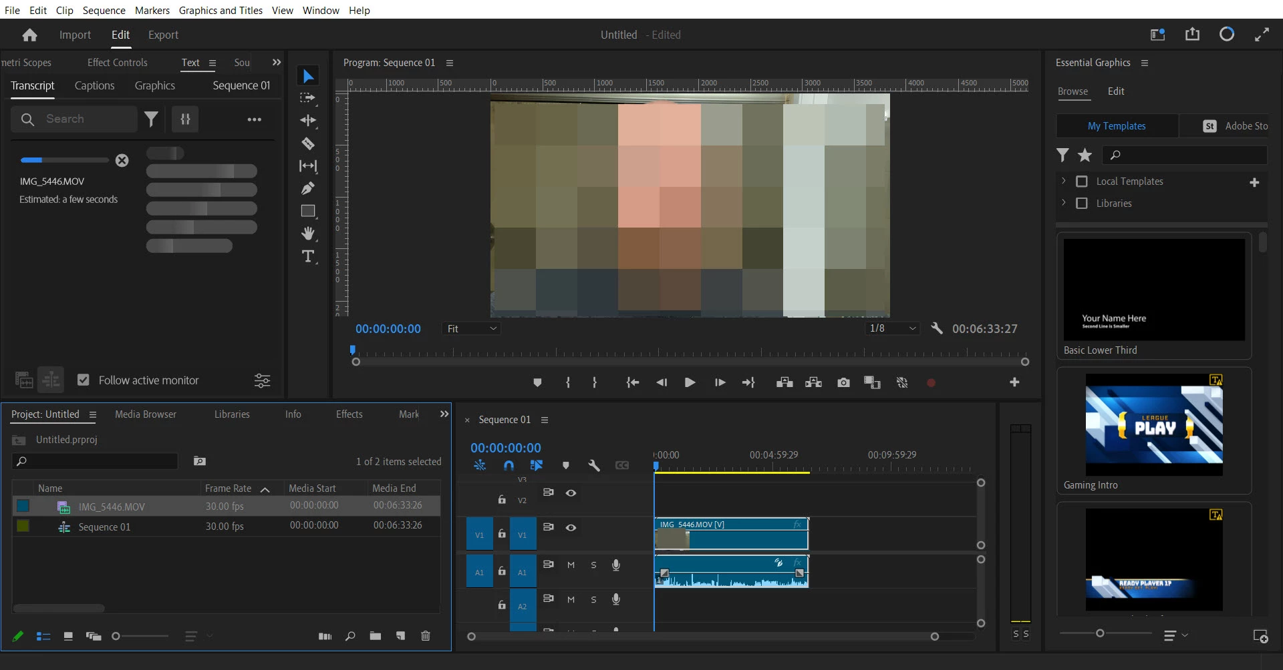Click the Home icon
The height and width of the screenshot is (670, 1283).
coord(29,35)
